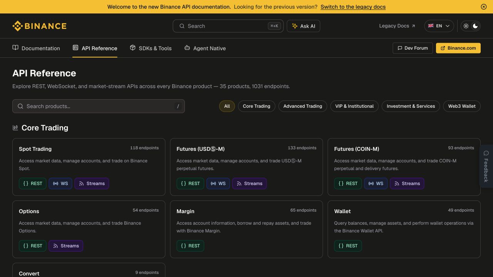Click the Core Trading section chart icon
493x277 pixels.
(x=15, y=128)
